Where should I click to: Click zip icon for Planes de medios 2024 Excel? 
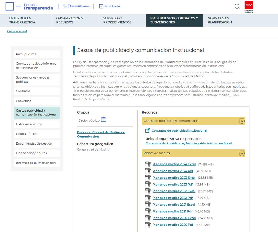pyautogui.click(x=148, y=164)
